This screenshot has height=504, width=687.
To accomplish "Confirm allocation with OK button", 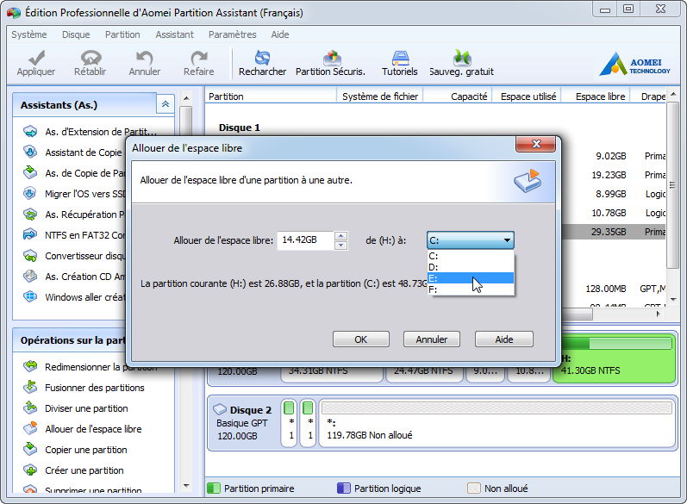I will (360, 339).
